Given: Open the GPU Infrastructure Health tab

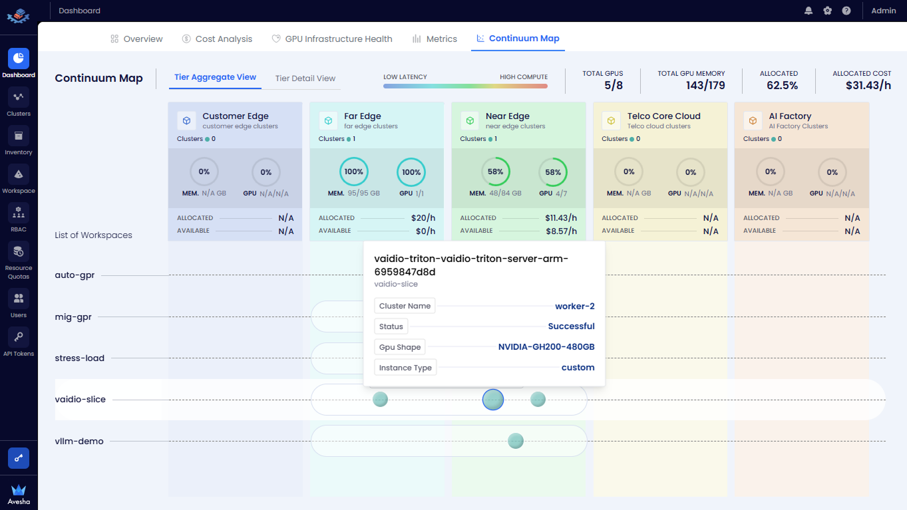Looking at the screenshot, I should [x=332, y=39].
